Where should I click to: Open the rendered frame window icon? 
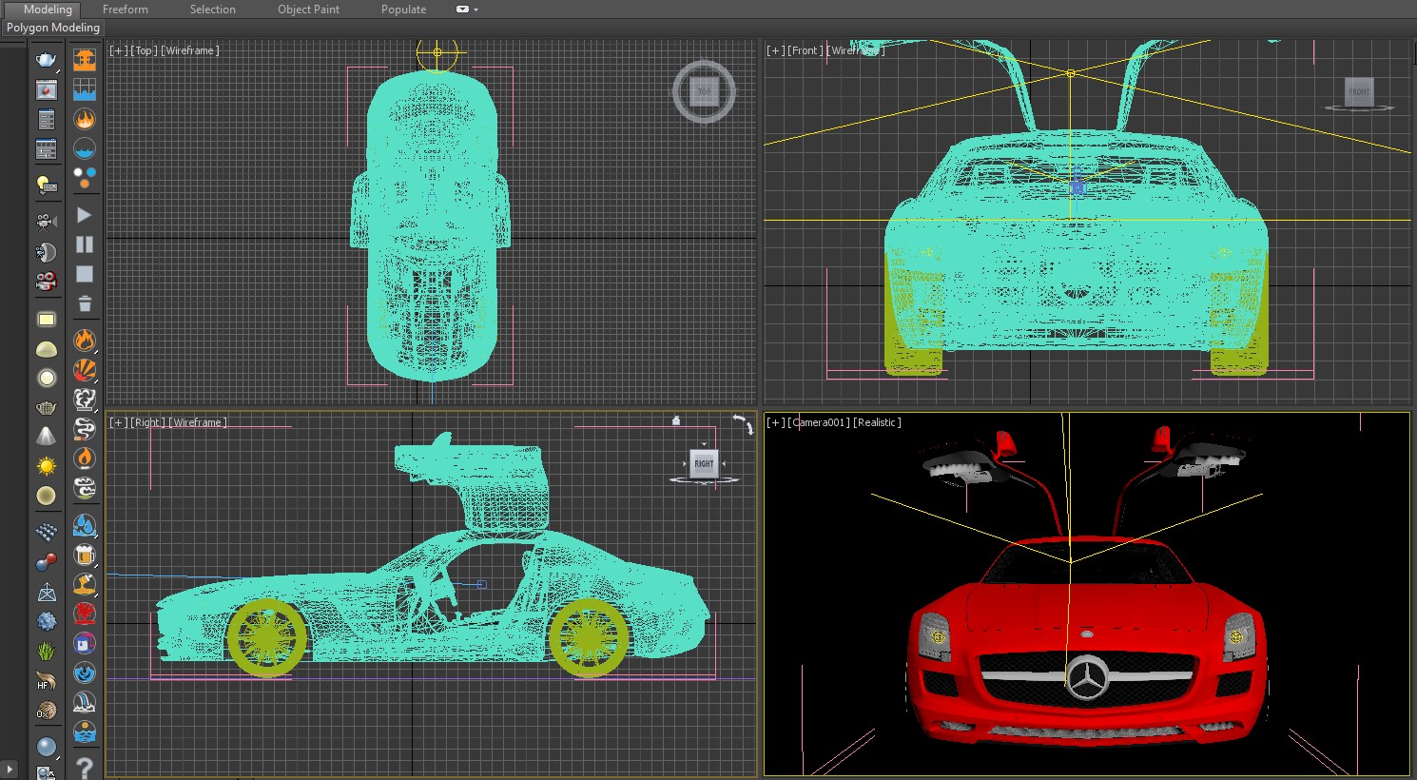pos(46,90)
